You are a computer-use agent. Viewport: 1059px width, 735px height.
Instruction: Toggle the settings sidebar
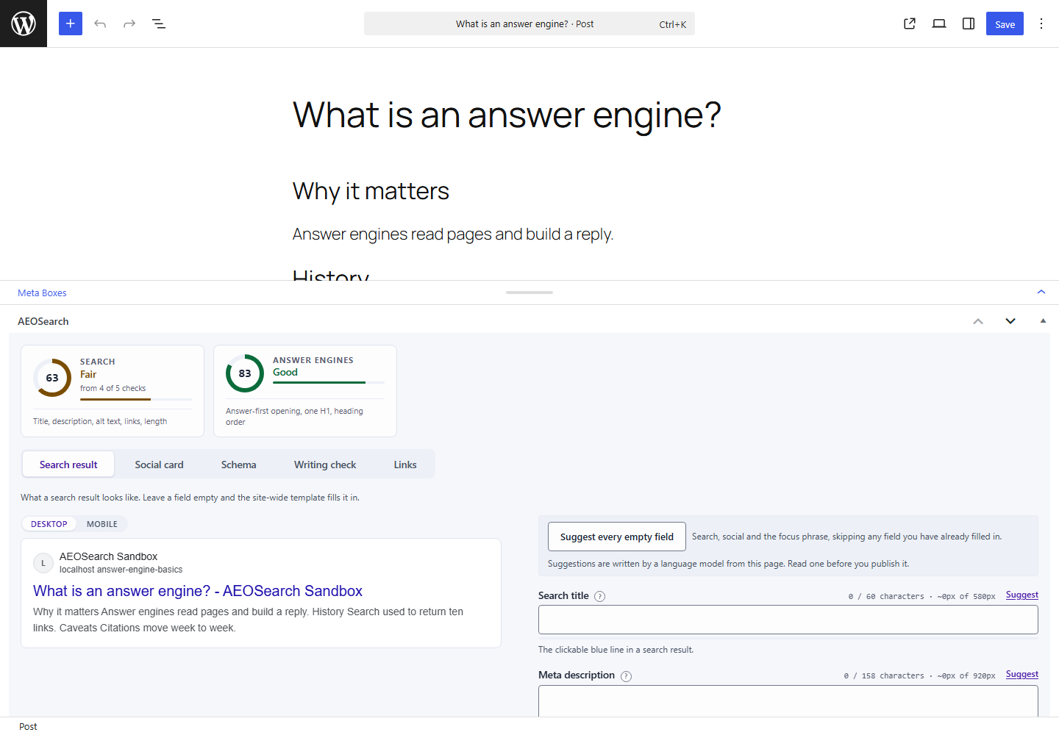[969, 24]
